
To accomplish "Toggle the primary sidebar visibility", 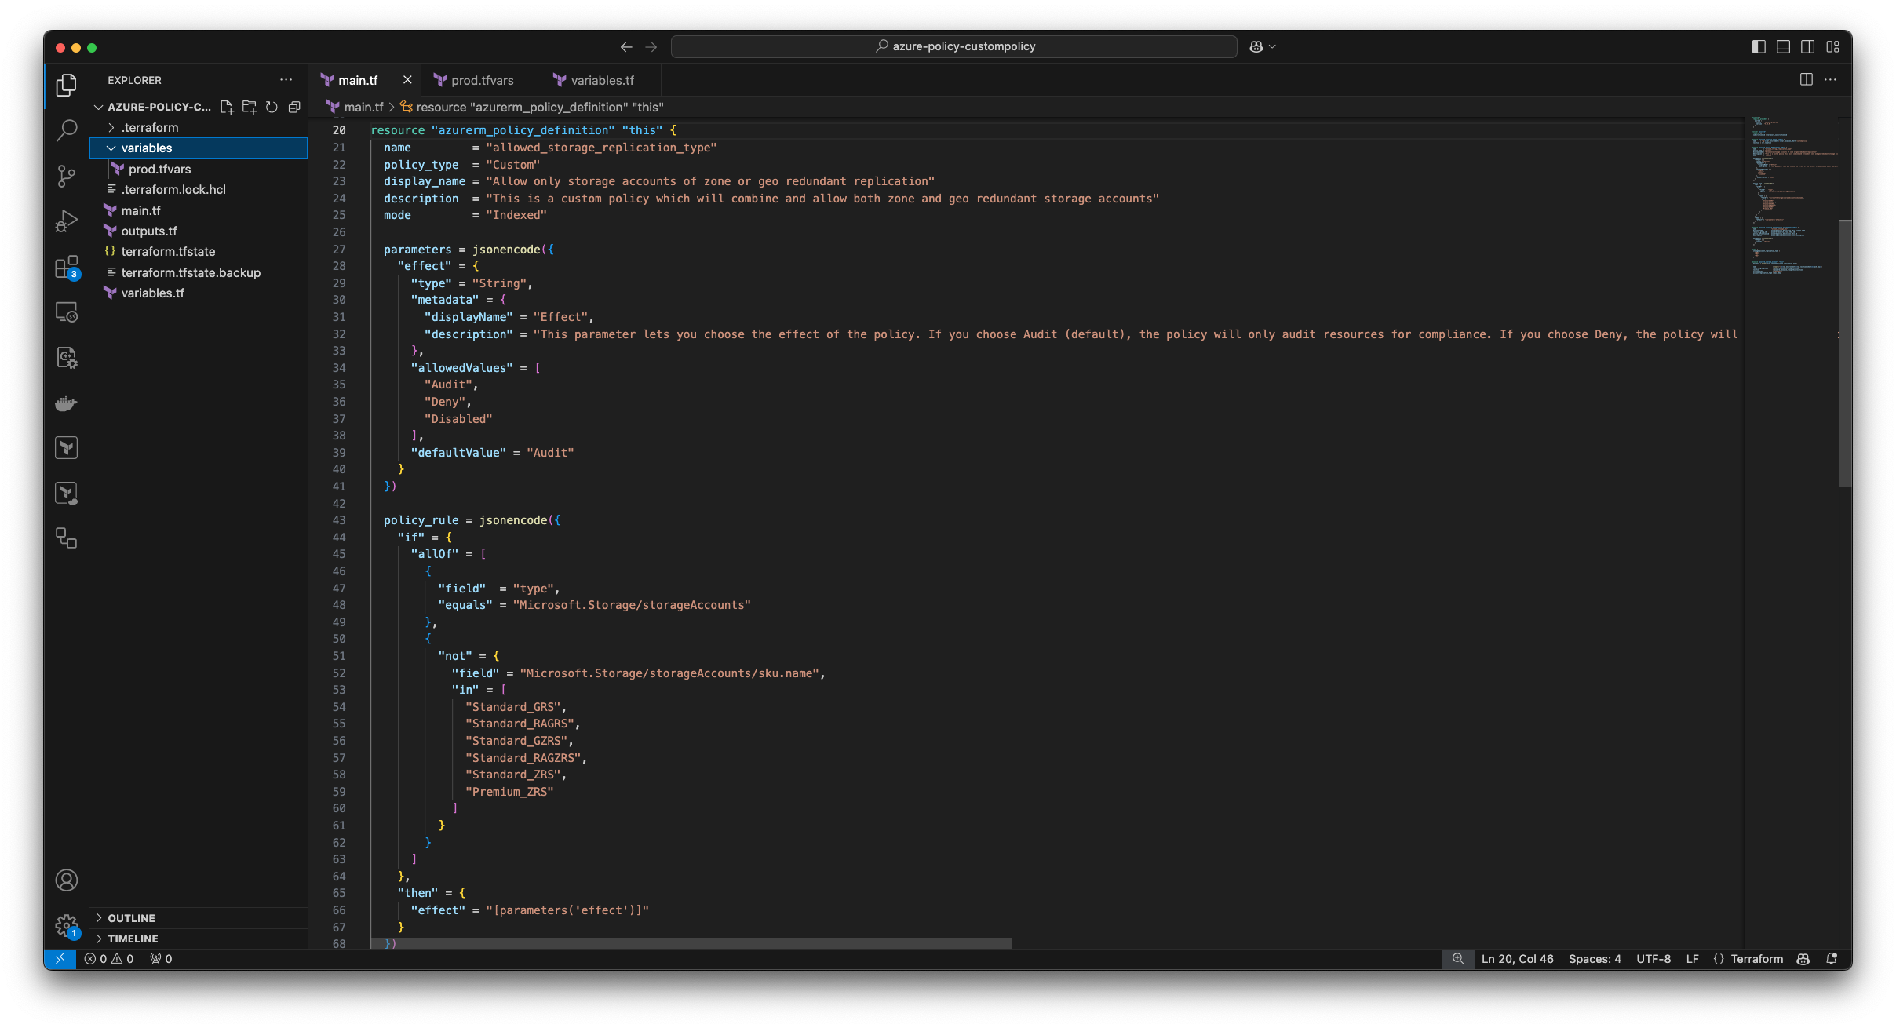I will pos(1757,46).
